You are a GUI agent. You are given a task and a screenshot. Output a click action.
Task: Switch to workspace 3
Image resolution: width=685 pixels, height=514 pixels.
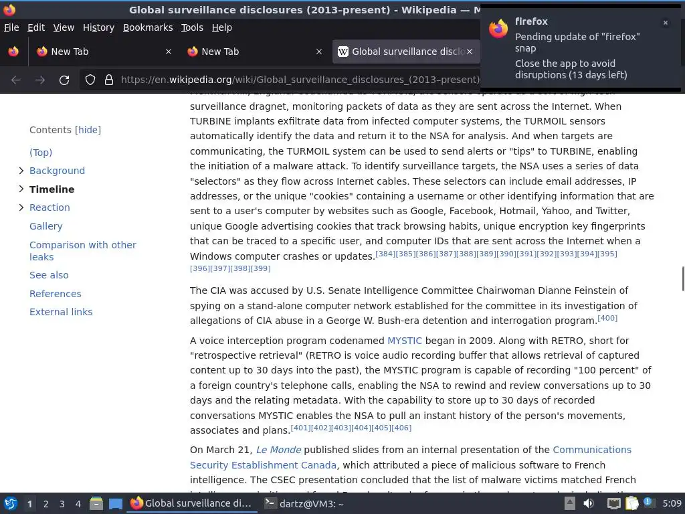[x=62, y=504]
